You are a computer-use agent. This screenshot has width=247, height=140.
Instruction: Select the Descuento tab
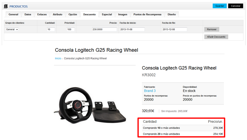click(89, 15)
